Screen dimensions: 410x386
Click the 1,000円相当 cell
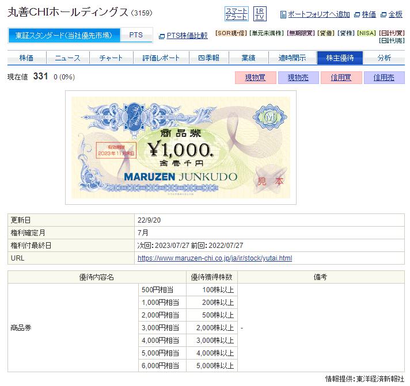[x=162, y=303]
